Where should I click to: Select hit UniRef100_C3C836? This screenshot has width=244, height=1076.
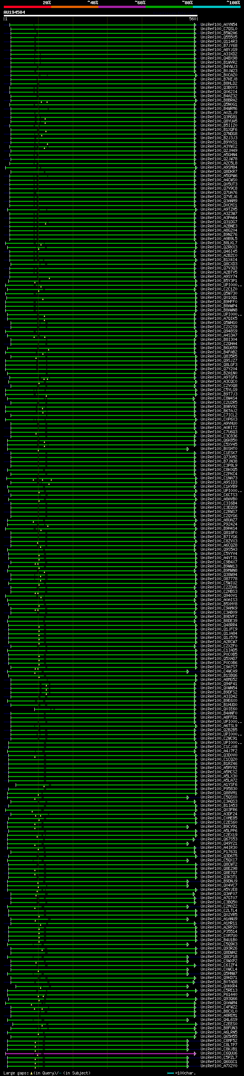pos(219,436)
